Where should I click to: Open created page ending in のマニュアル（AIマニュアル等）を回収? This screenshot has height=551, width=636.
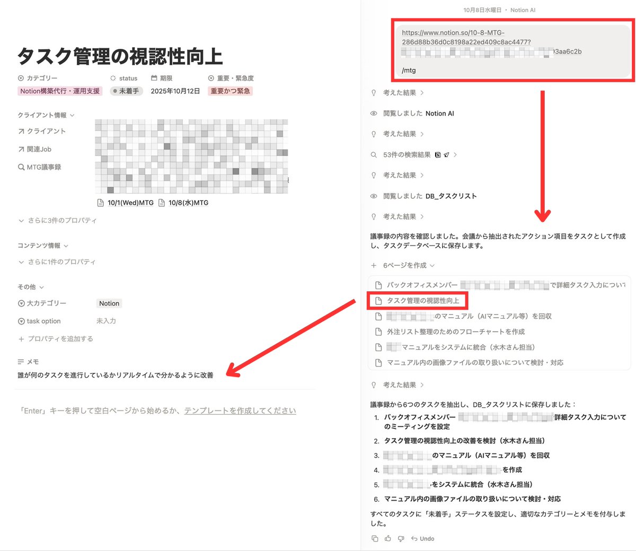point(463,316)
